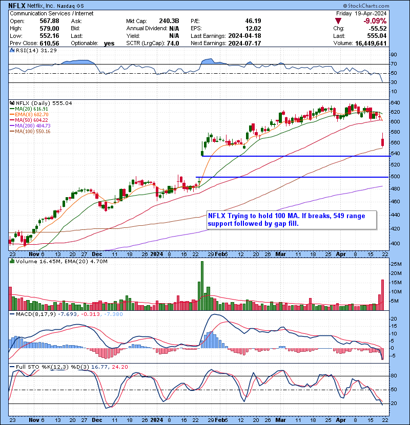Screen dimensions: 410x425
Task: Click the NFLX 100 MA annotation text box
Action: coord(292,220)
